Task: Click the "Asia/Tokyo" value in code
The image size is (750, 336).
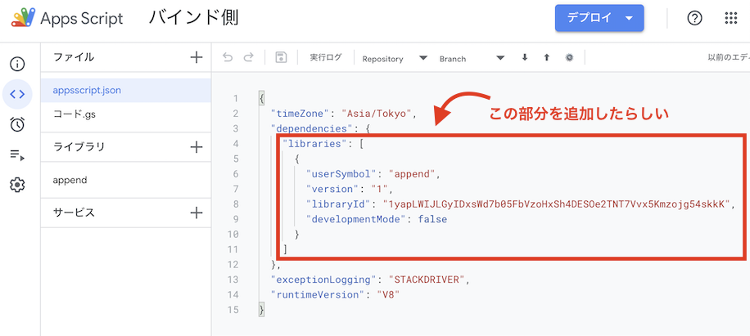Action: (377, 114)
